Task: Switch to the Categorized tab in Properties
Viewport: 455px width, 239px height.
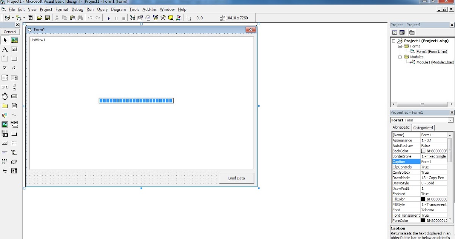Action: [x=423, y=127]
